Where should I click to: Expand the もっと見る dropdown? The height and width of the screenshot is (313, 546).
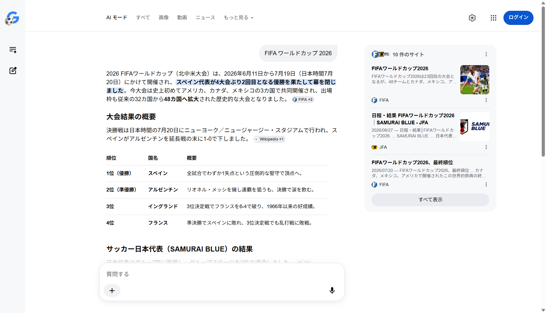coord(238,18)
